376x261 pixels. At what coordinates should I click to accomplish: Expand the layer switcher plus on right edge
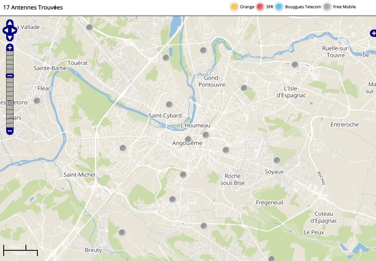click(x=373, y=33)
